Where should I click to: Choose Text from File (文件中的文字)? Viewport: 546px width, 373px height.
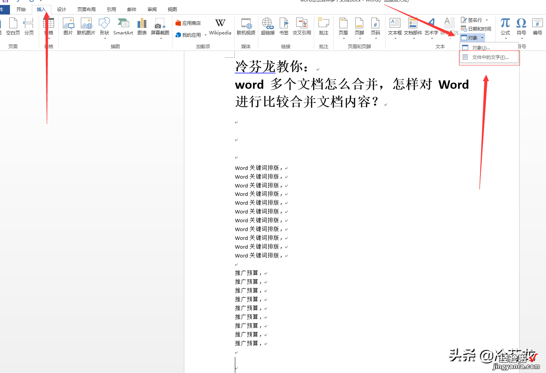coord(489,57)
